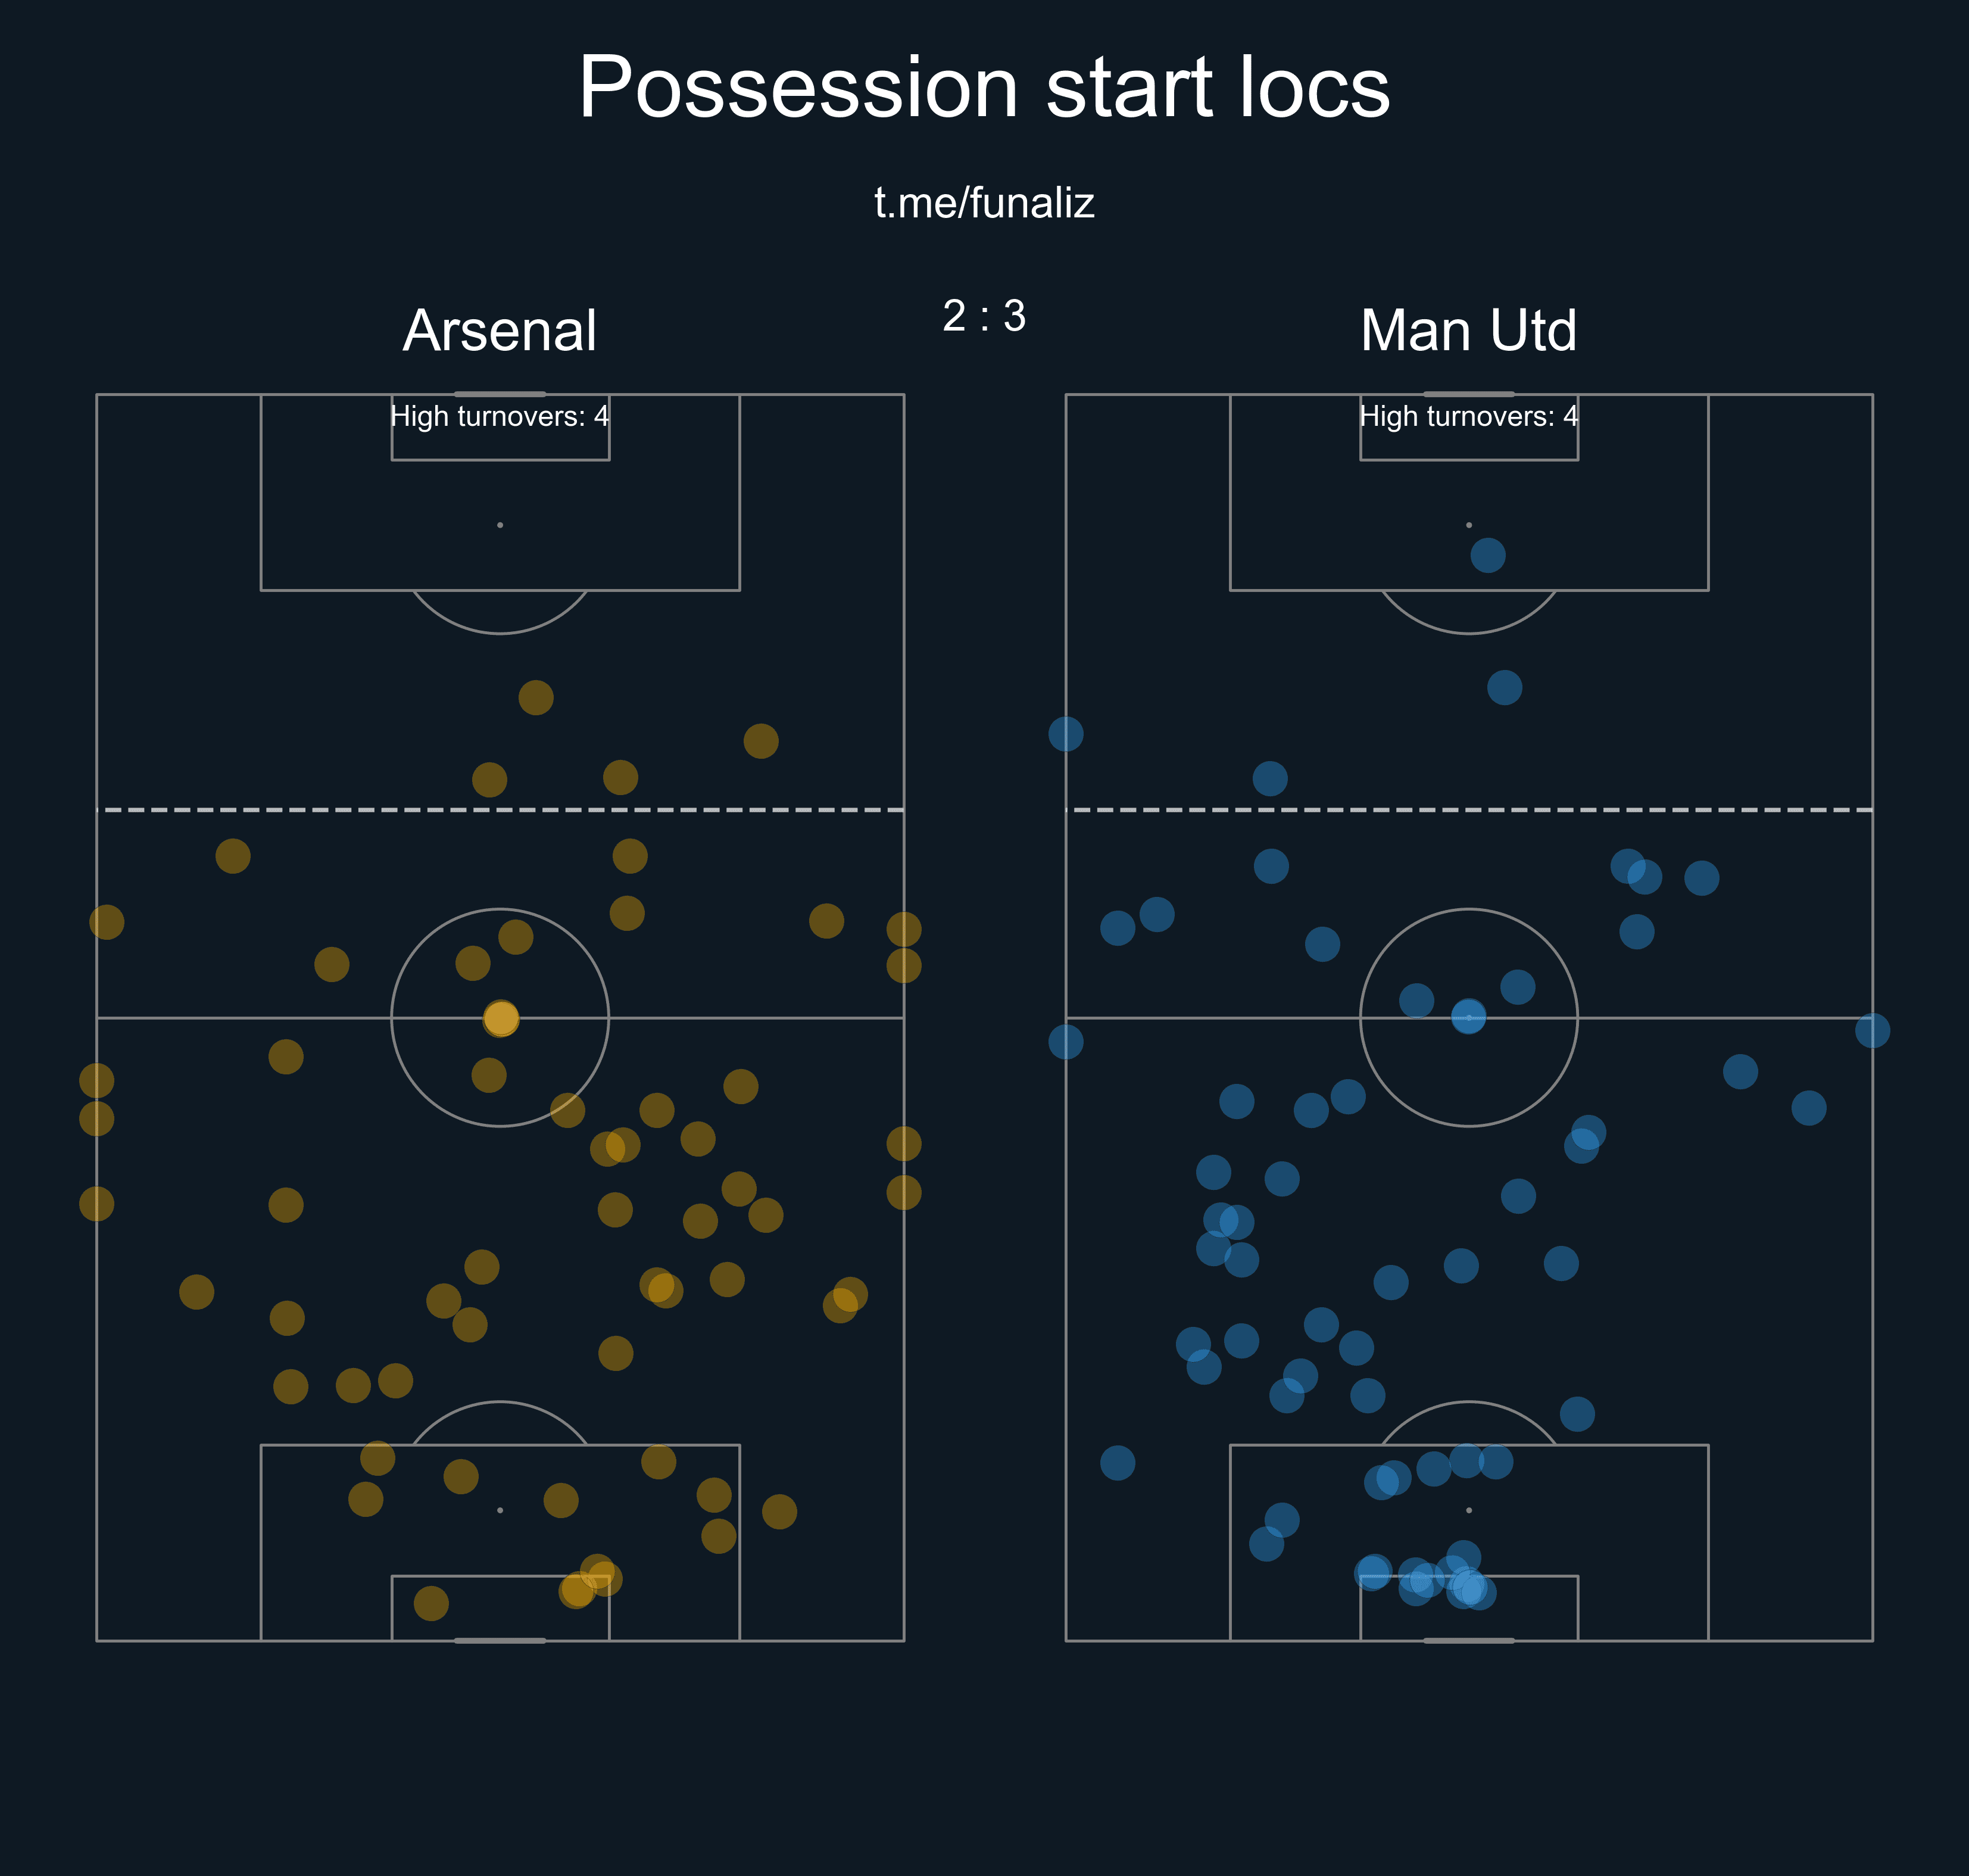The width and height of the screenshot is (1969, 1876).
Task: Click the top goal on Arsenal's pitch
Action: click(x=500, y=394)
